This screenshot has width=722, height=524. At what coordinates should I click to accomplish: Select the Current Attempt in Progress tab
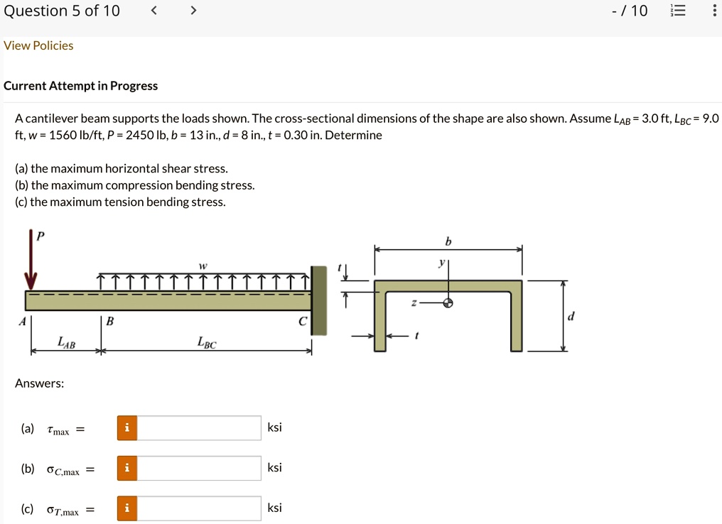80,85
